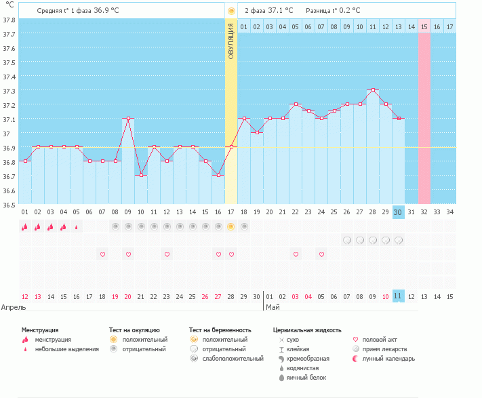Click the intercourse heart icon on day 22
This screenshot has width=482, height=398.
(x=296, y=254)
